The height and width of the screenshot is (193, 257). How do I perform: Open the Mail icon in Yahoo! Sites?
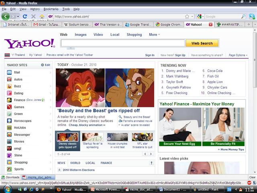9,72
